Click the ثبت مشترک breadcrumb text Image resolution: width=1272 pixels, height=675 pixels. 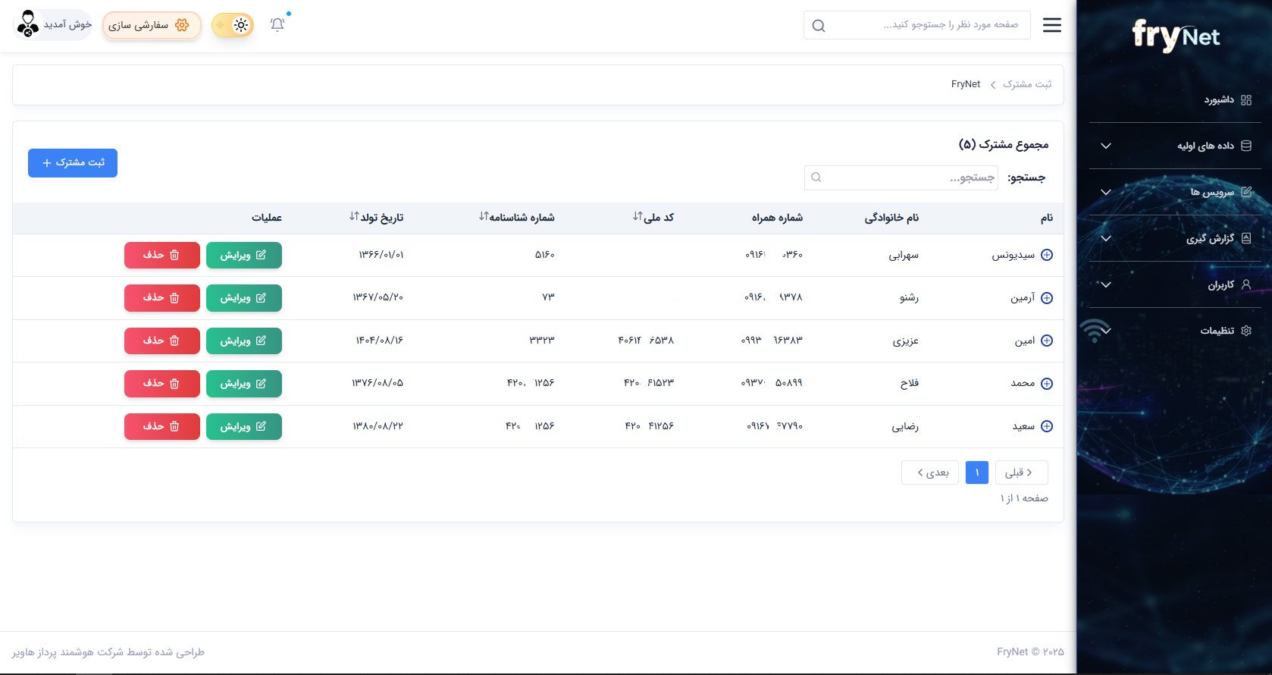[1027, 84]
